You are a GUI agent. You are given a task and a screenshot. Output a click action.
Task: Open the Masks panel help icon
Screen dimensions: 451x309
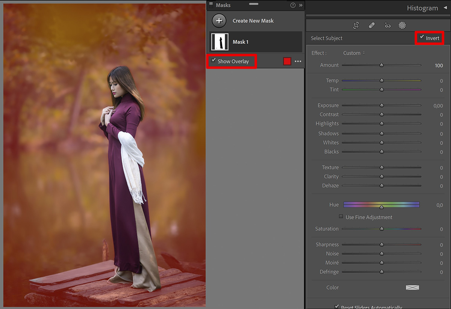click(293, 5)
